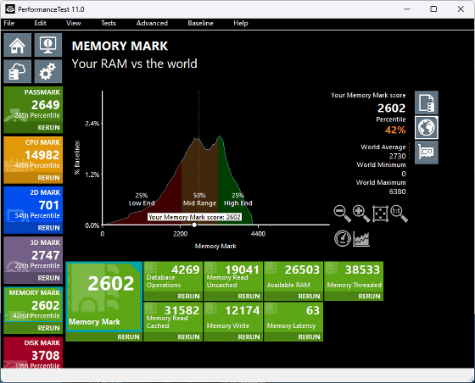The image size is (475, 383).
Task: Rerun the CPU Mark test
Action: [x=48, y=178]
